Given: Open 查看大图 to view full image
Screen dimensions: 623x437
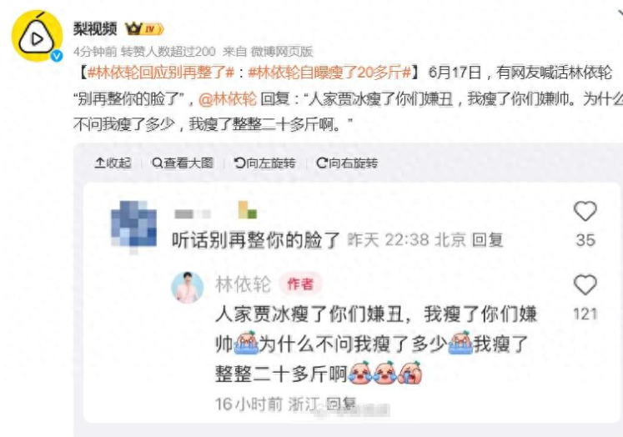Looking at the screenshot, I should [183, 163].
